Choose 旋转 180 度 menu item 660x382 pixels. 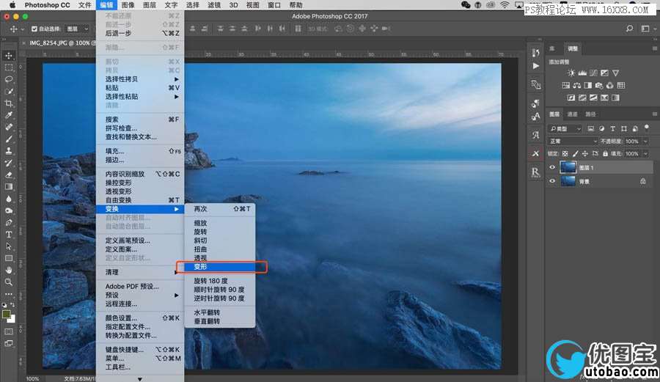(x=220, y=281)
